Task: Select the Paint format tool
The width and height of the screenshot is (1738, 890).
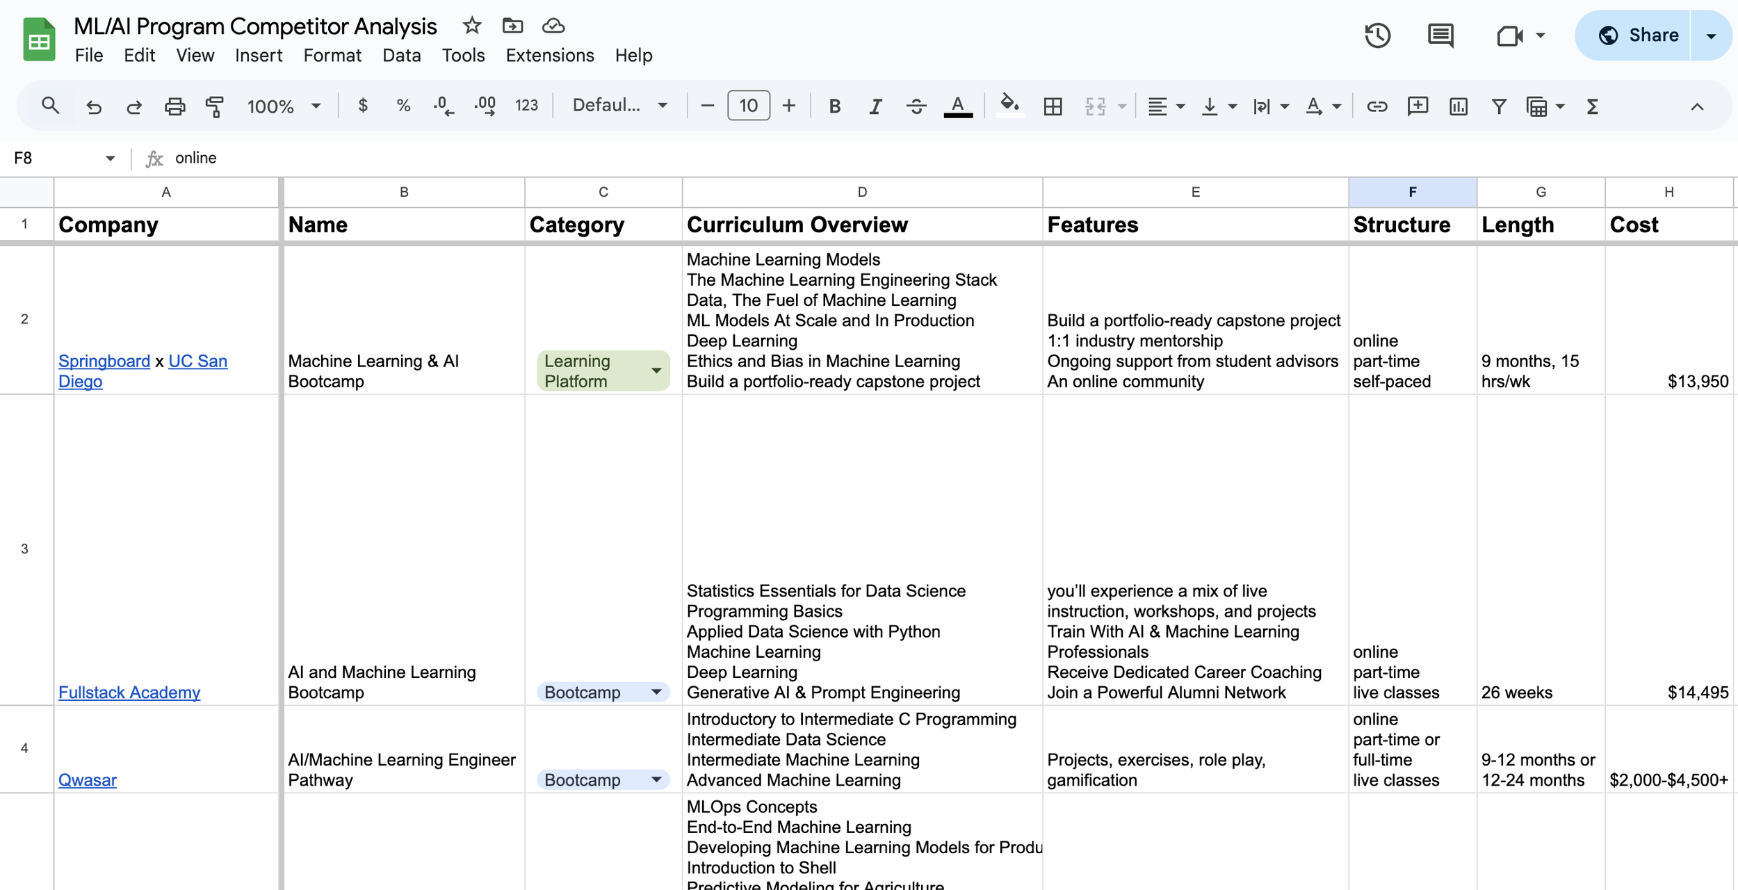Action: click(214, 106)
